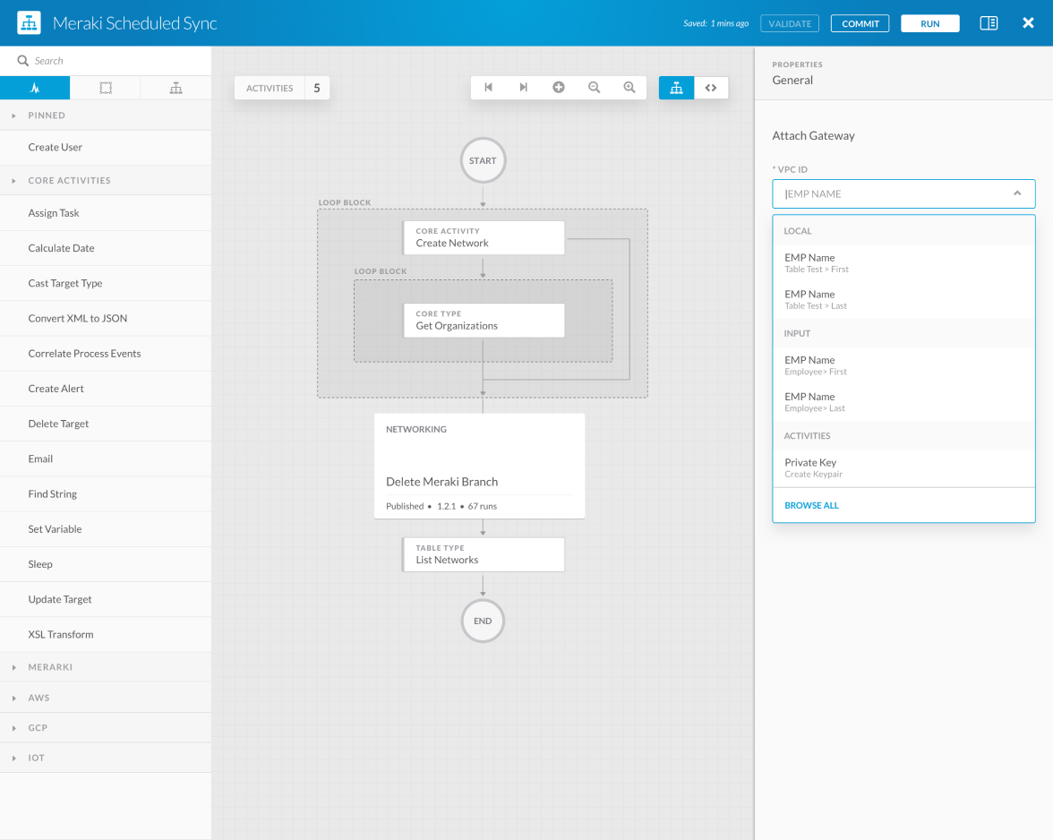Switch to code view toggle
Image resolution: width=1053 pixels, height=840 pixels.
711,88
